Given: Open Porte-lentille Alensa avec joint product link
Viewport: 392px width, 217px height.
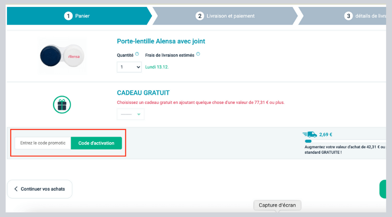Looking at the screenshot, I should [161, 41].
